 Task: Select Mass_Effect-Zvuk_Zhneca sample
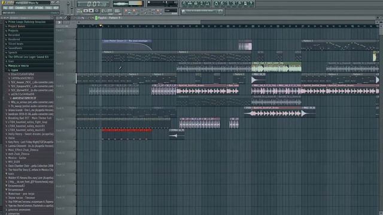(x=23, y=150)
